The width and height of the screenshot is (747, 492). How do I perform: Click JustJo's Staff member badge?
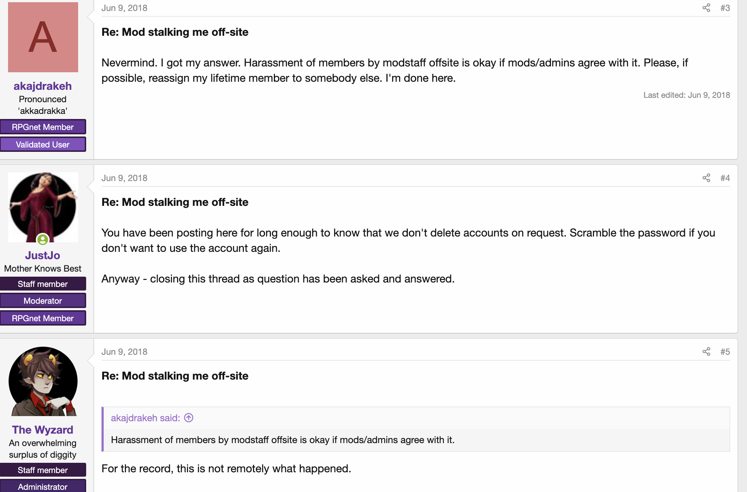43,284
